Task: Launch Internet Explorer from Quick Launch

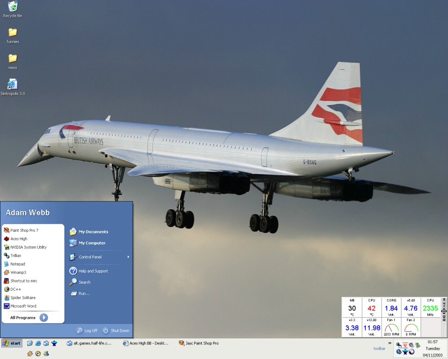Action: click(x=38, y=343)
